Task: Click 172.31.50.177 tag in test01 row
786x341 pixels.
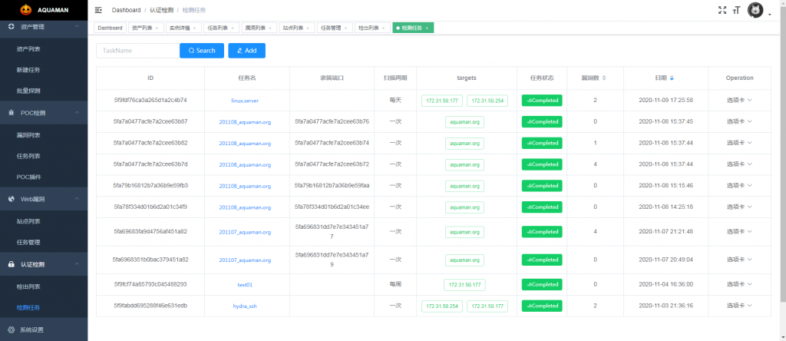Action: pyautogui.click(x=464, y=284)
